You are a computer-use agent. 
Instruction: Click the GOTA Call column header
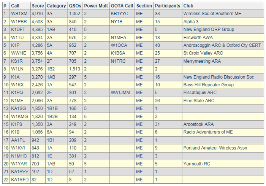tap(122, 6)
